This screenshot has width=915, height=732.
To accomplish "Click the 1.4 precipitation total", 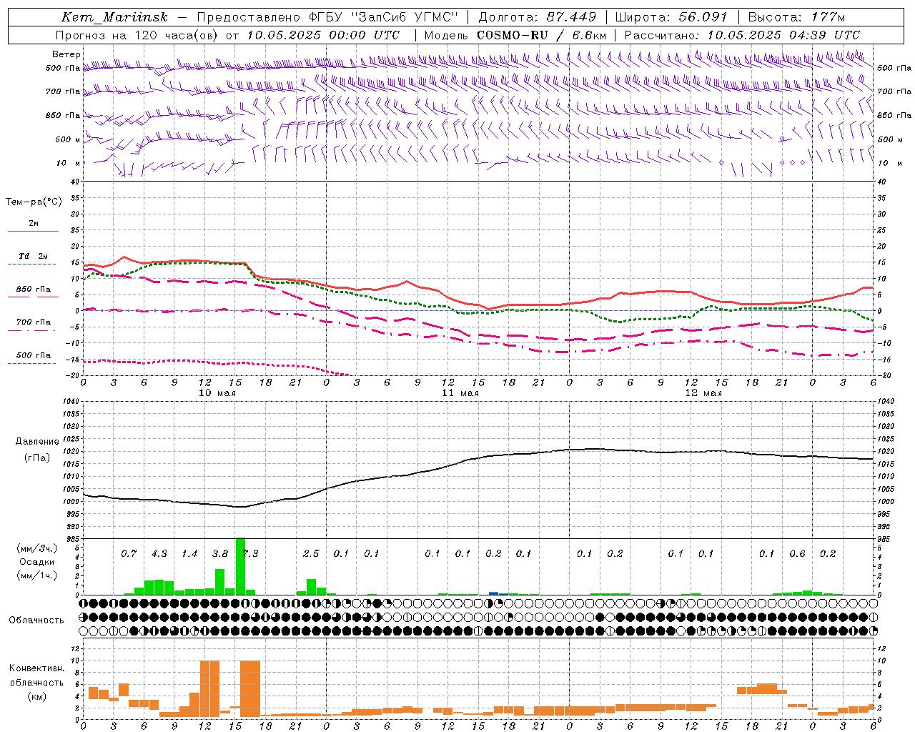I will [x=189, y=553].
